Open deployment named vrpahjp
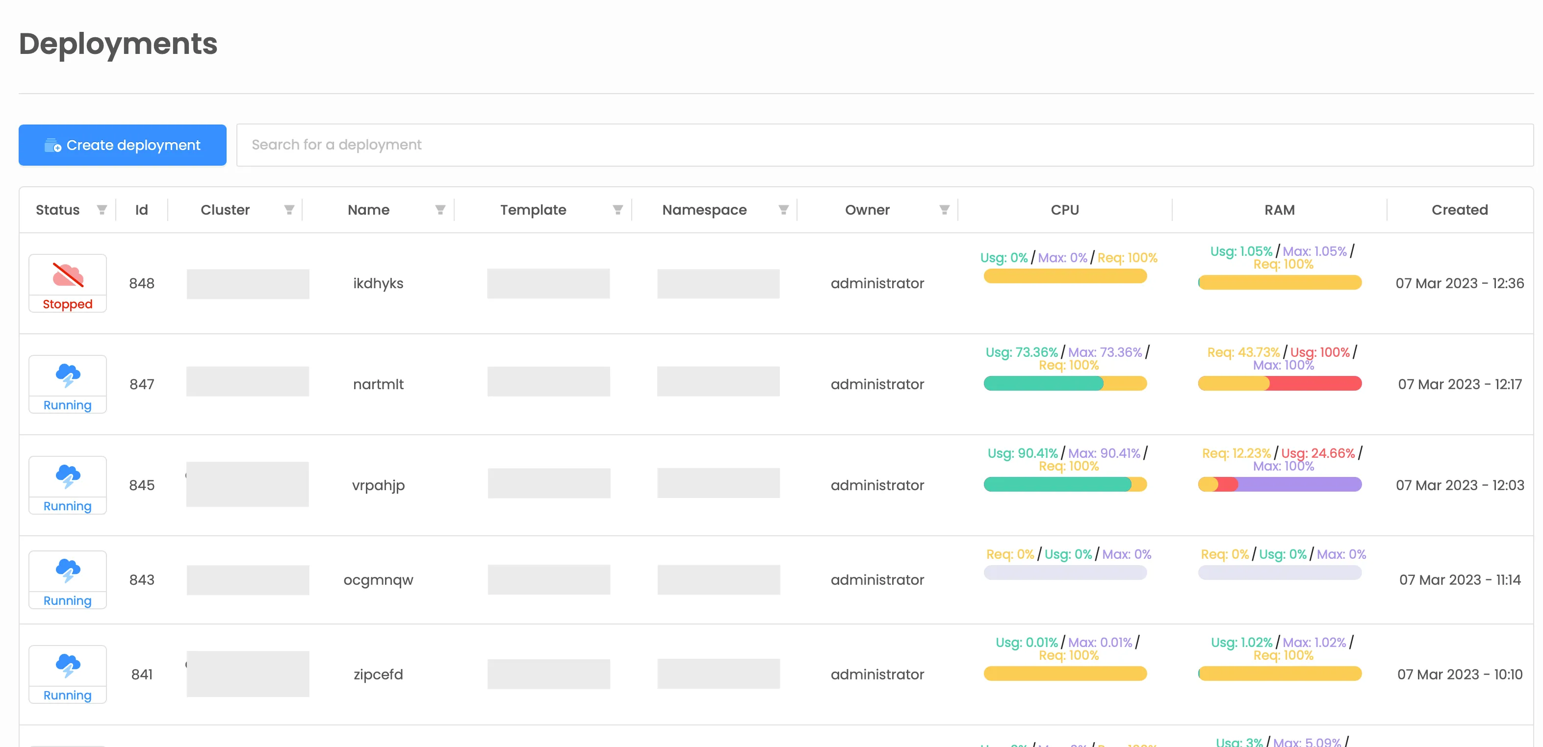The width and height of the screenshot is (1543, 747). point(378,485)
